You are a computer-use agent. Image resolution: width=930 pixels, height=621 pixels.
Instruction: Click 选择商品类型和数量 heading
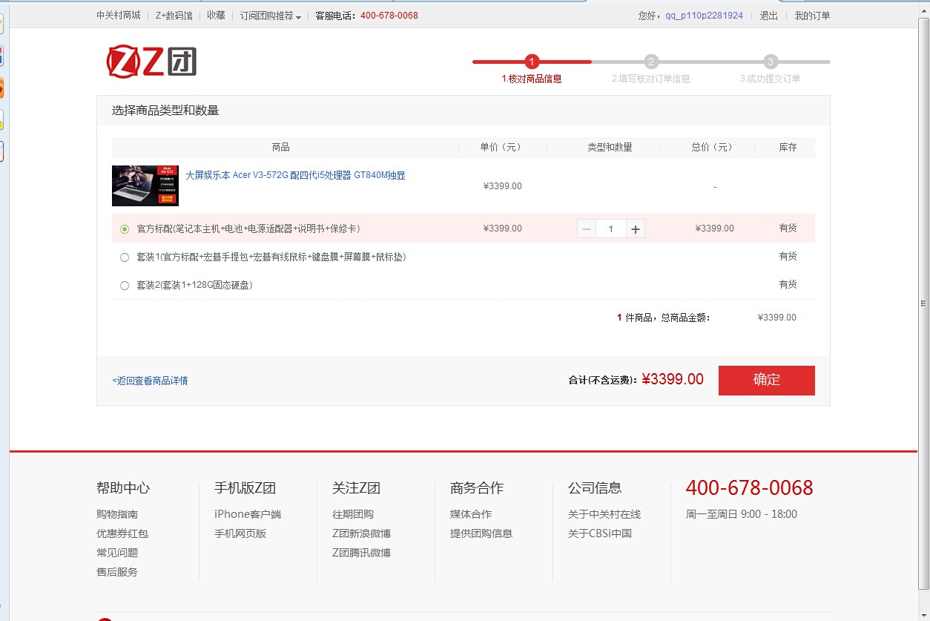click(x=165, y=111)
